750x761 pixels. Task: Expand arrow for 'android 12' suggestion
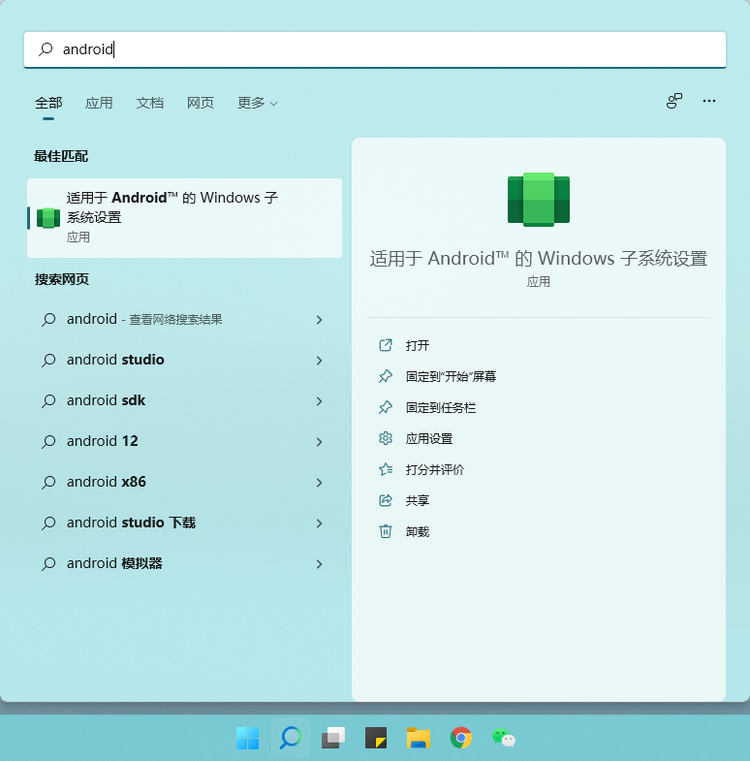point(319,442)
